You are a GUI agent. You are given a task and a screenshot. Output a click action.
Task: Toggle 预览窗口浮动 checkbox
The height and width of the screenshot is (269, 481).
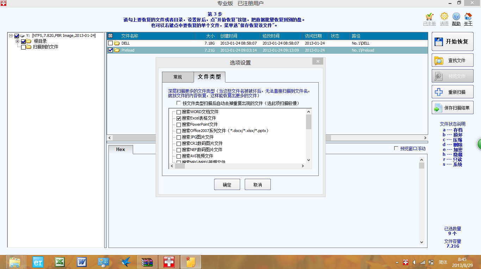396,149
